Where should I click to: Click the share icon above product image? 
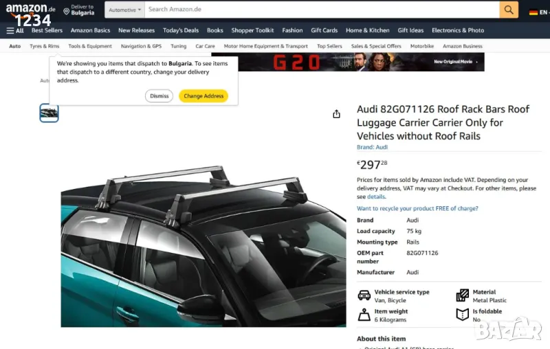click(336, 114)
